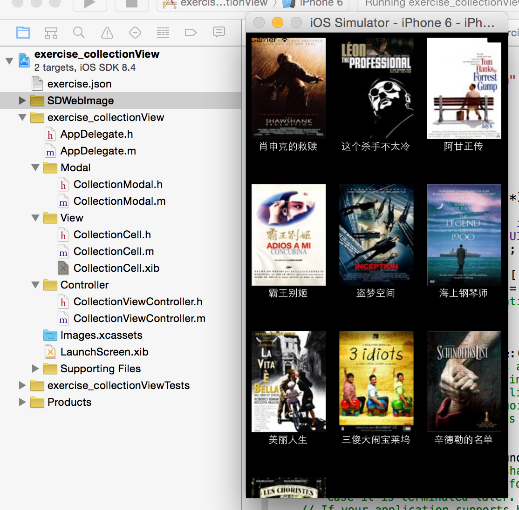Open the Symbol navigator hierarchy icon
The image size is (519, 510).
(x=51, y=33)
